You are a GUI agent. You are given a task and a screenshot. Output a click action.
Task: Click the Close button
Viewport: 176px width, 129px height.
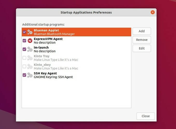pyautogui.click(x=145, y=116)
